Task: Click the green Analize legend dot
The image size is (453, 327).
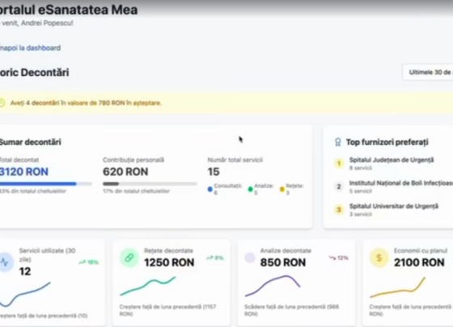Action: [x=251, y=189]
